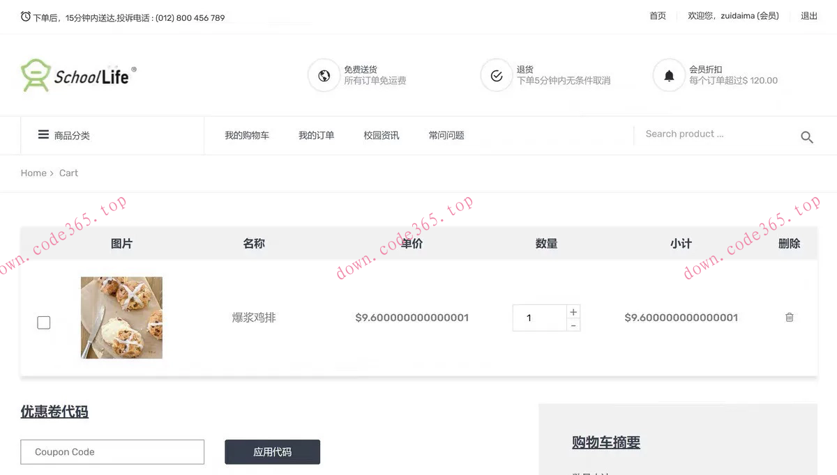Image resolution: width=837 pixels, height=475 pixels.
Task: Click the alarm clock icon in the header
Action: (x=26, y=15)
